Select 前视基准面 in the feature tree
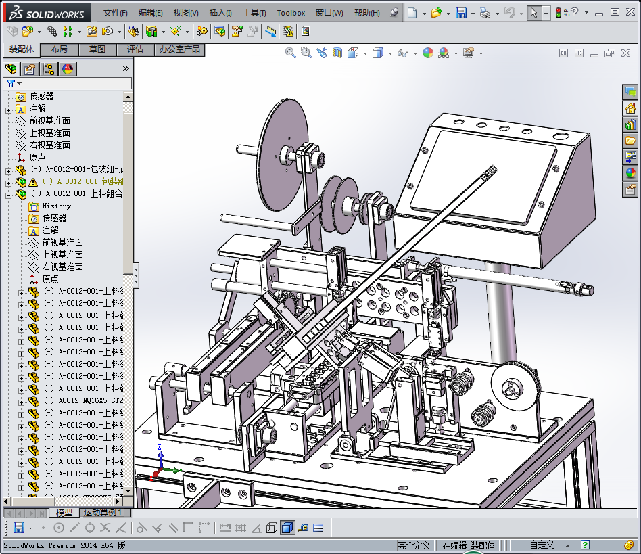The width and height of the screenshot is (641, 554). tap(49, 121)
